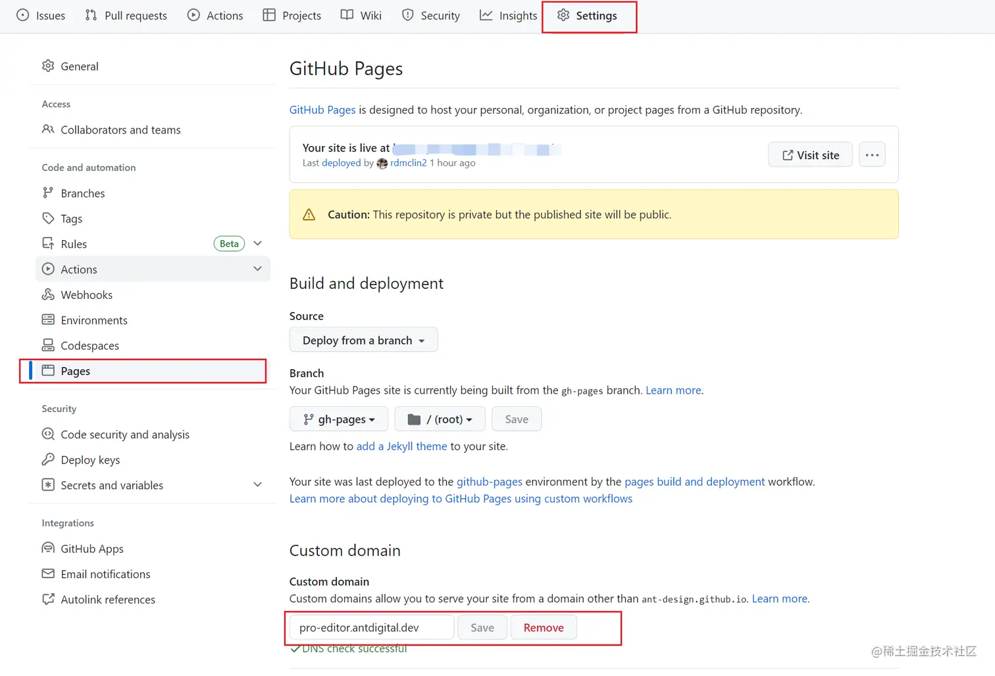Screen dimensions: 995x676
Task: Open the Security repository tab
Action: pos(431,15)
